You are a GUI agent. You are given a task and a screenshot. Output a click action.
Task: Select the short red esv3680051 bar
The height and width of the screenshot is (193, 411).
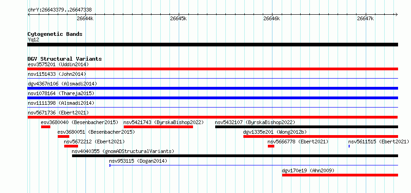(63, 136)
